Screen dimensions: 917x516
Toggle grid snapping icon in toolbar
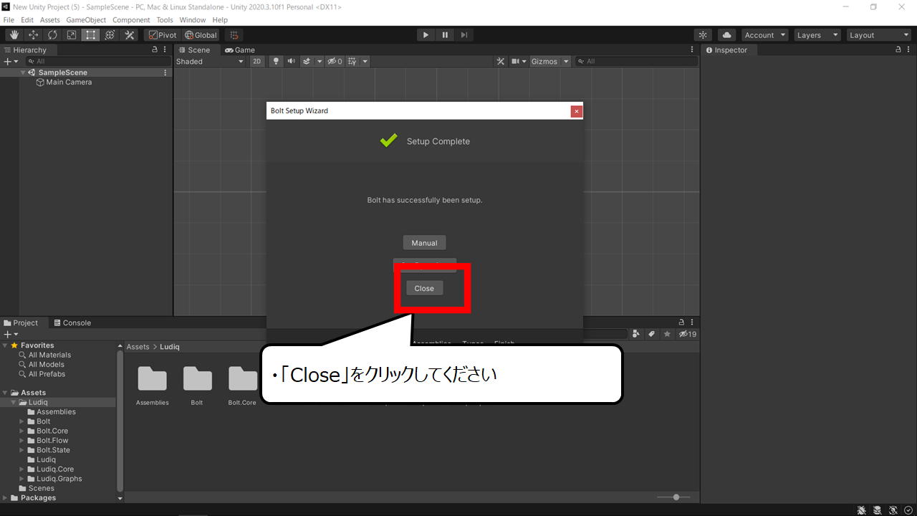pyautogui.click(x=234, y=35)
